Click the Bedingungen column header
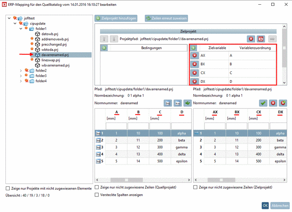This screenshot has width=292, height=212. click(x=151, y=48)
